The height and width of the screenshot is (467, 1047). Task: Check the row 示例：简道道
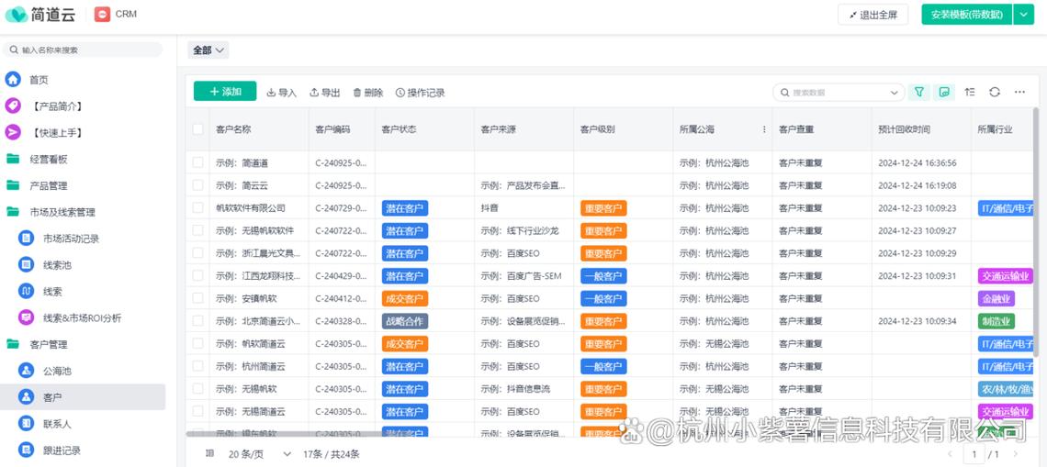pyautogui.click(x=197, y=162)
